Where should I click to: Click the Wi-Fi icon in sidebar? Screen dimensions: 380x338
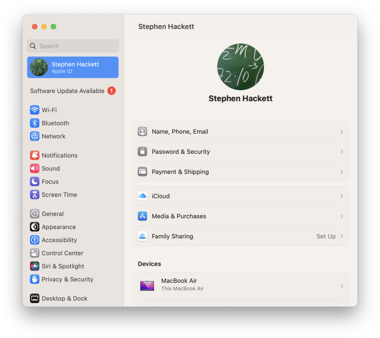point(35,110)
